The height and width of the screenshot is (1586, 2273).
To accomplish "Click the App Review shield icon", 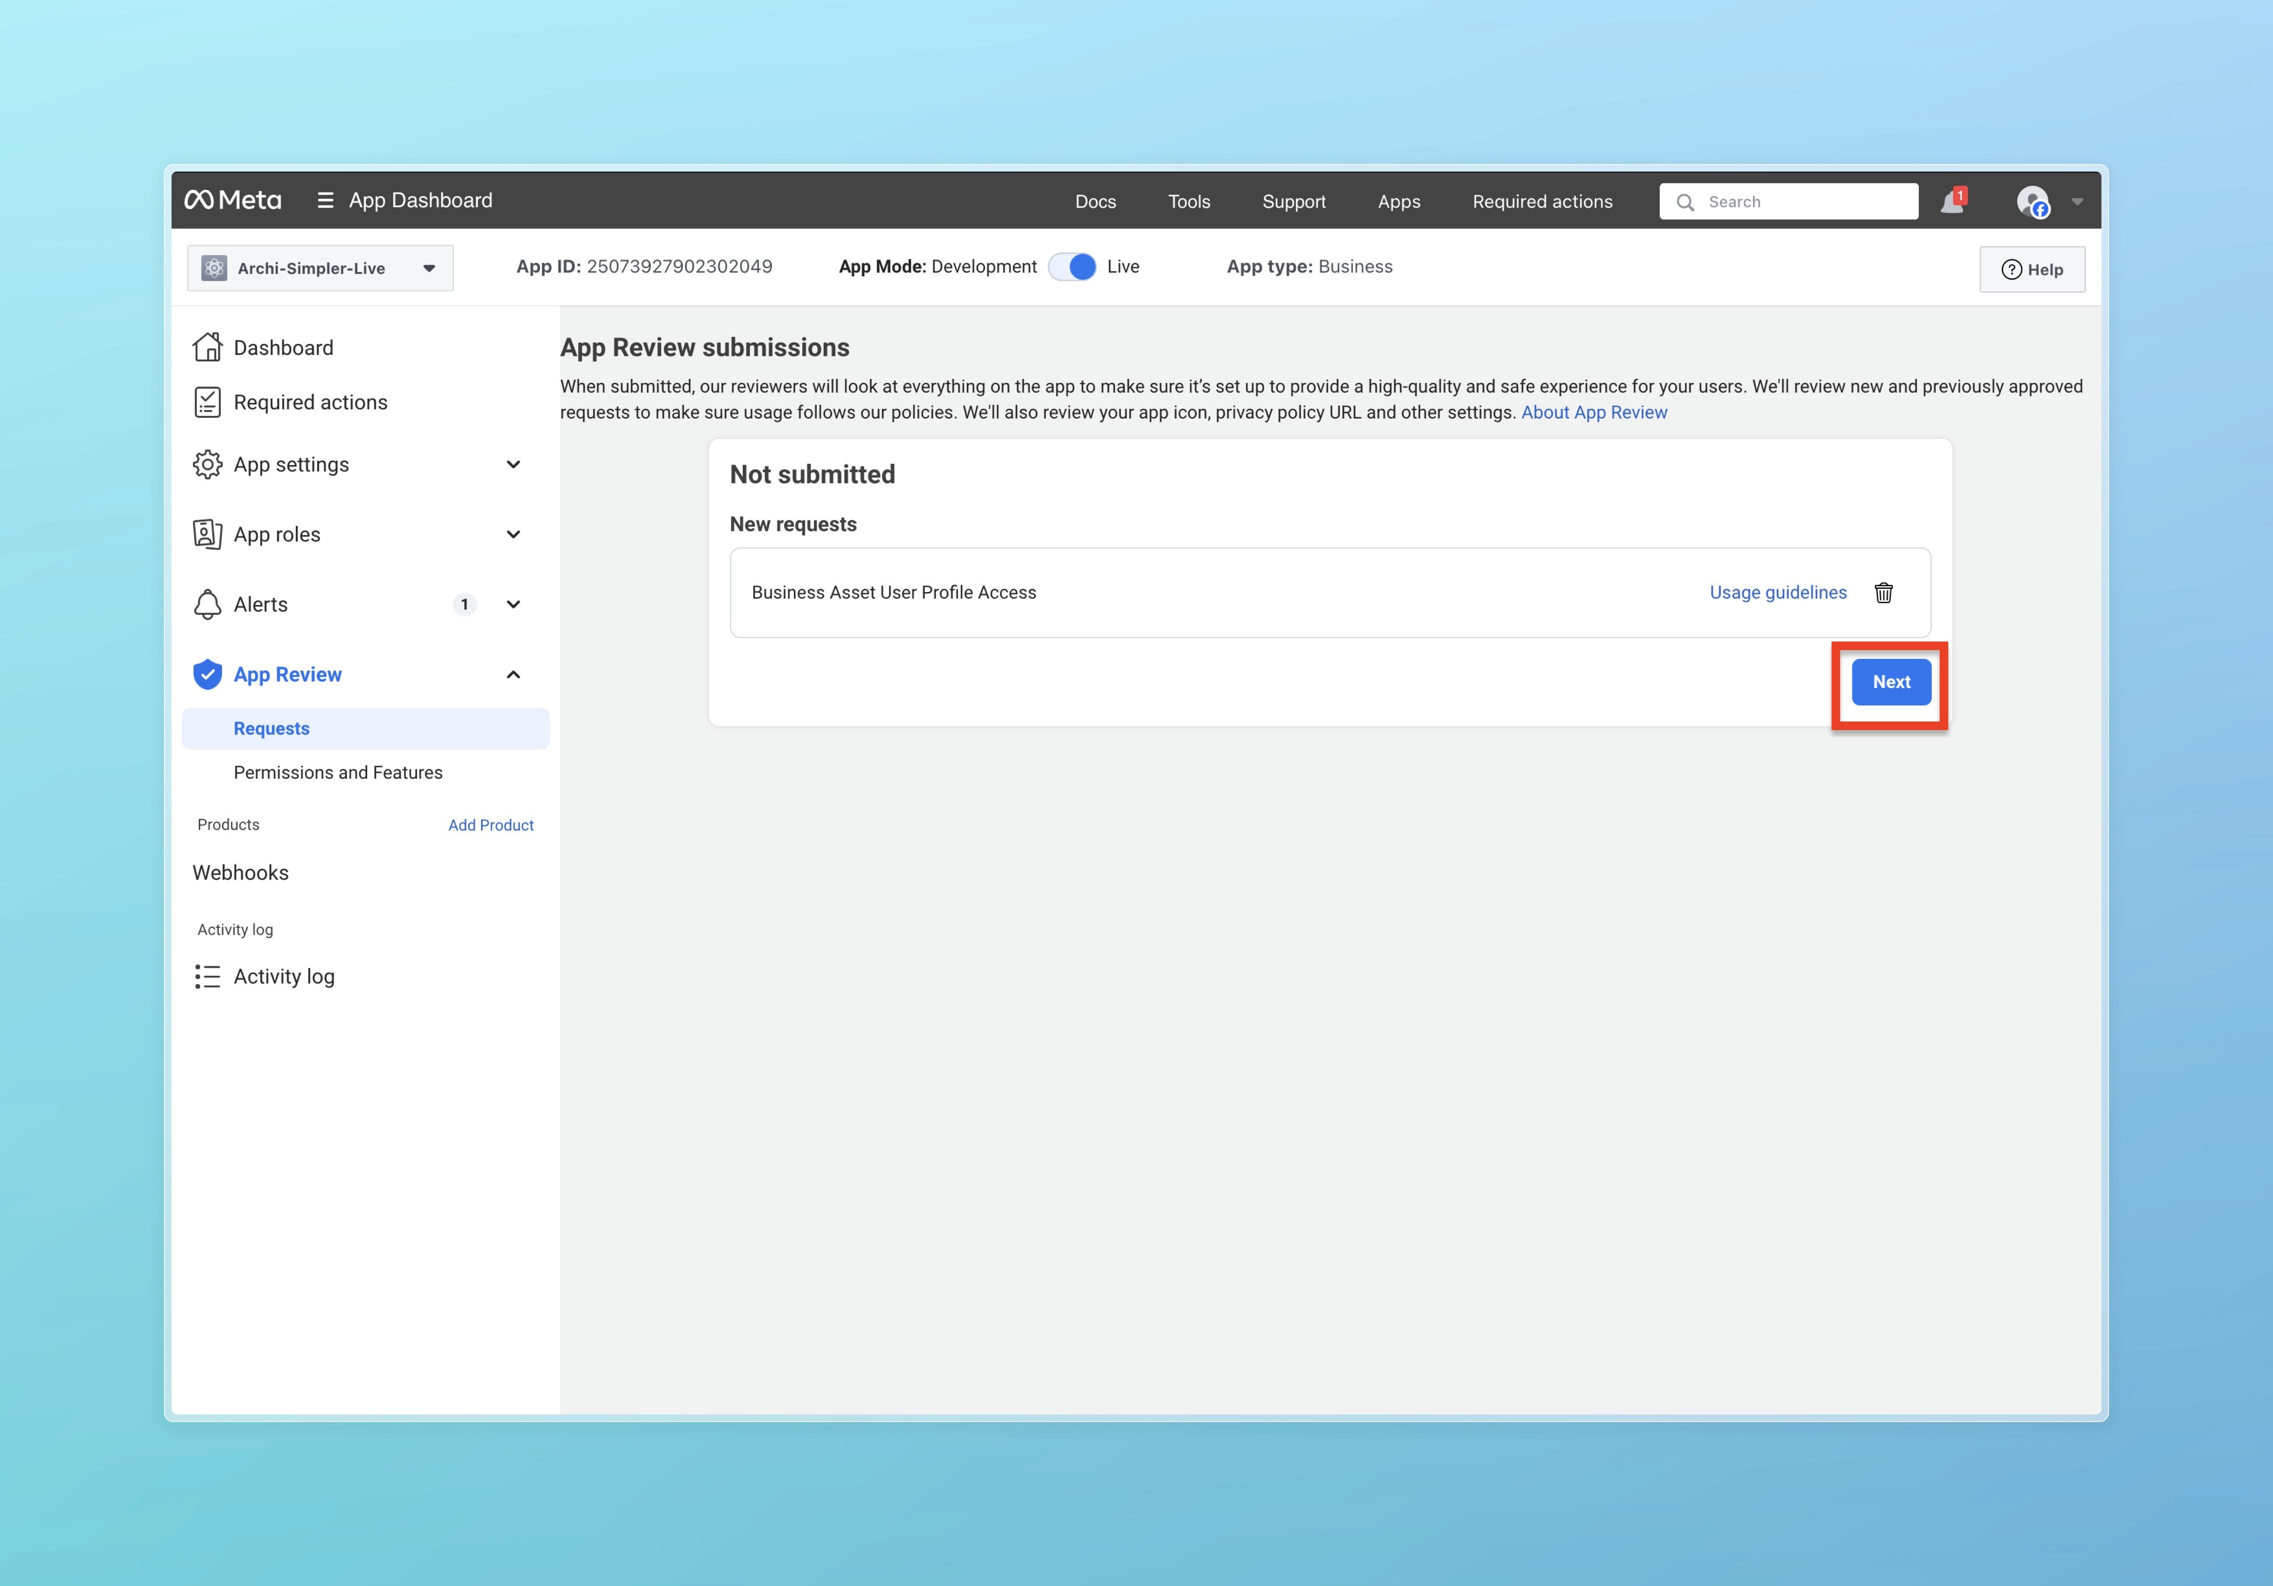I will pos(207,674).
